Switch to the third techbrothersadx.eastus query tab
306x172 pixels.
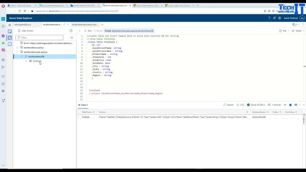click(85, 24)
